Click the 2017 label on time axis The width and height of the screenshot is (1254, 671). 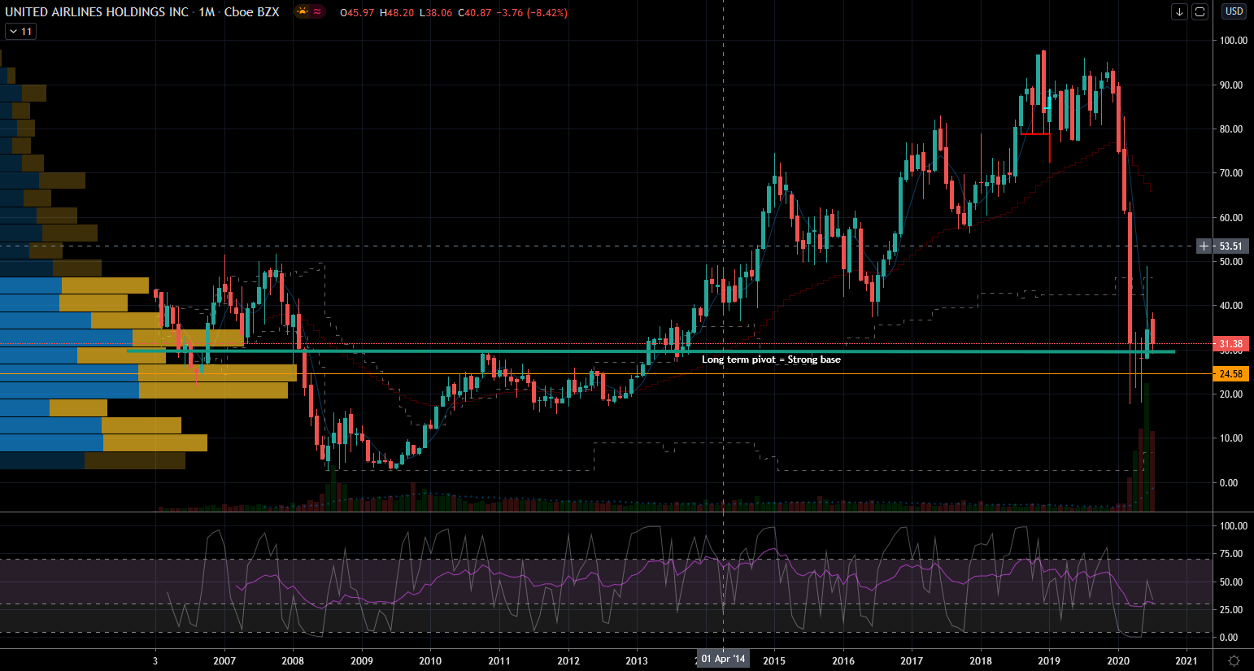pyautogui.click(x=912, y=660)
